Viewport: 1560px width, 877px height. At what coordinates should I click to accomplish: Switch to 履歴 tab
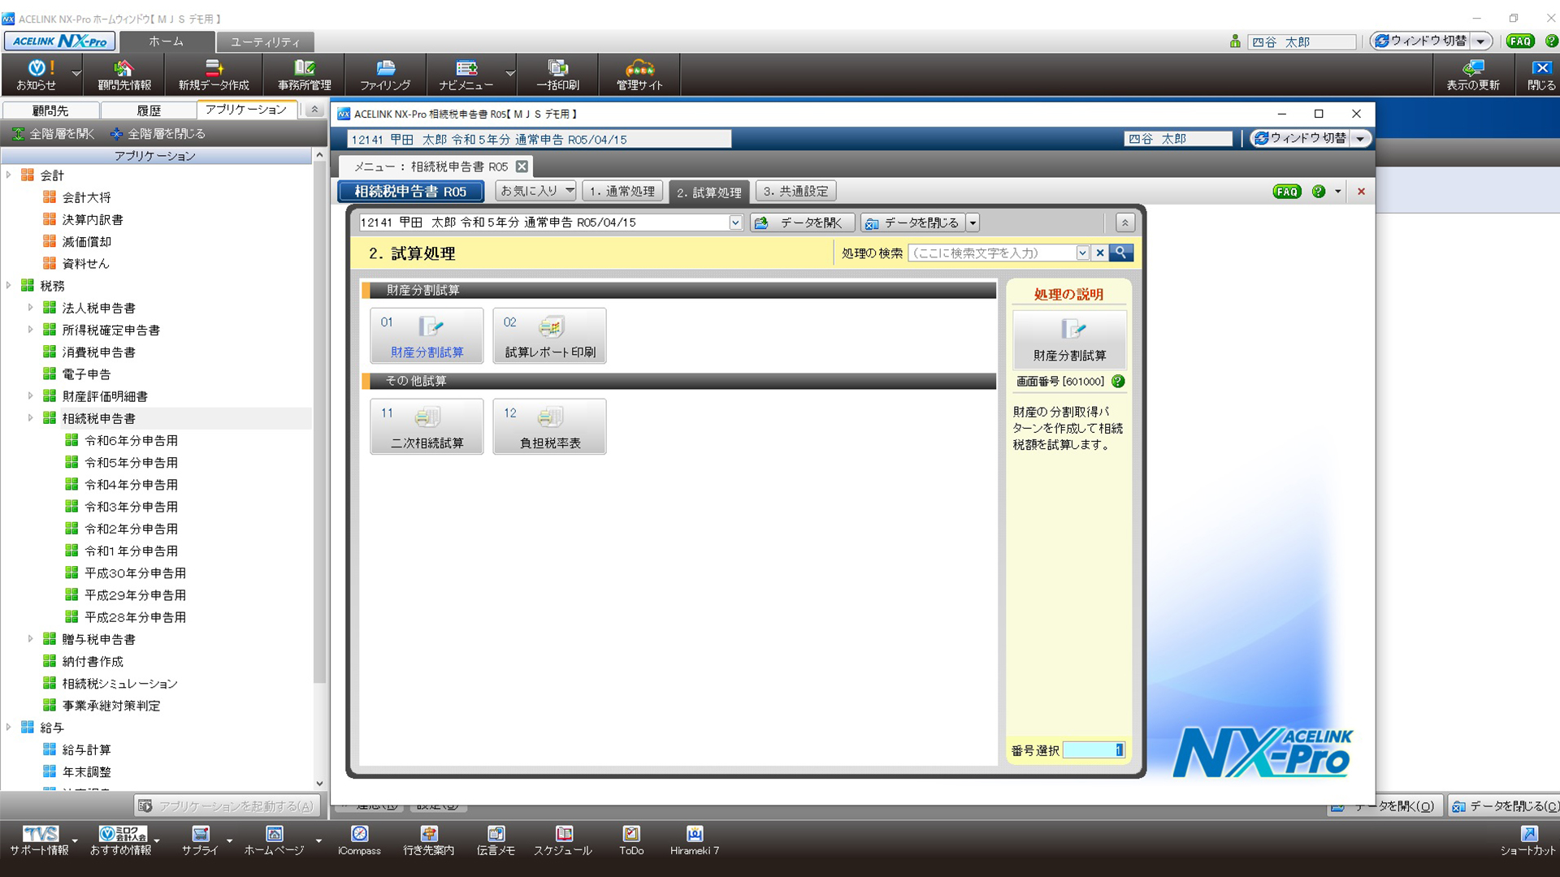(149, 110)
